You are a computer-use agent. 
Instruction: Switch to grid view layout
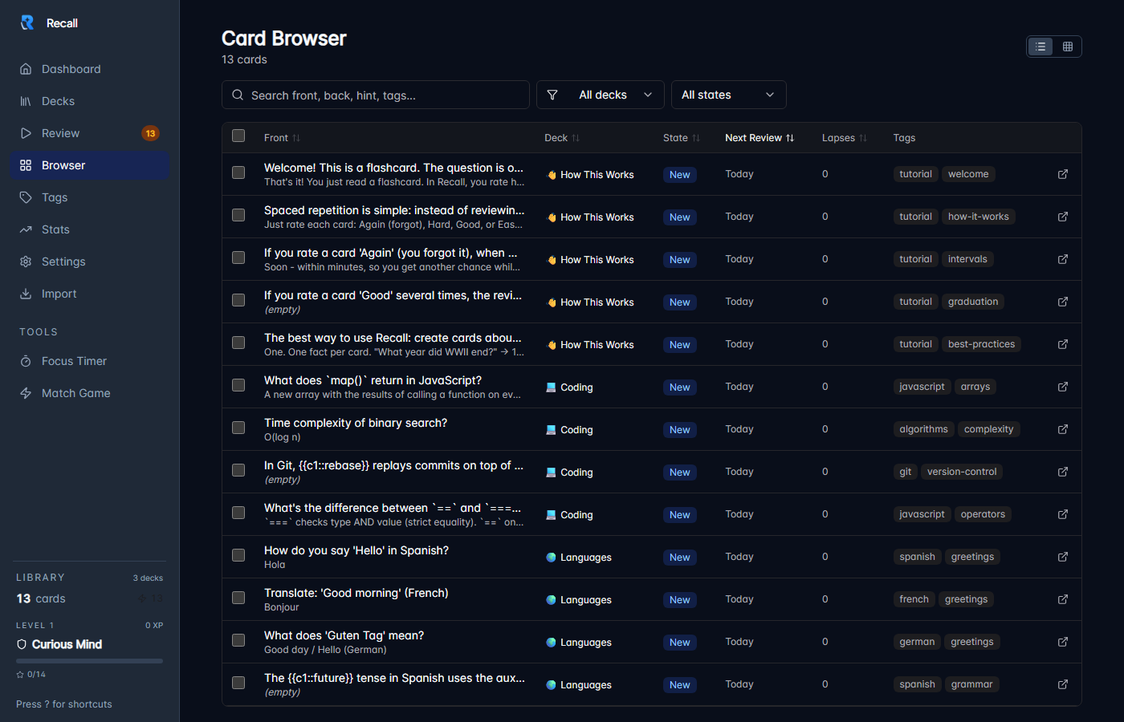tap(1068, 47)
